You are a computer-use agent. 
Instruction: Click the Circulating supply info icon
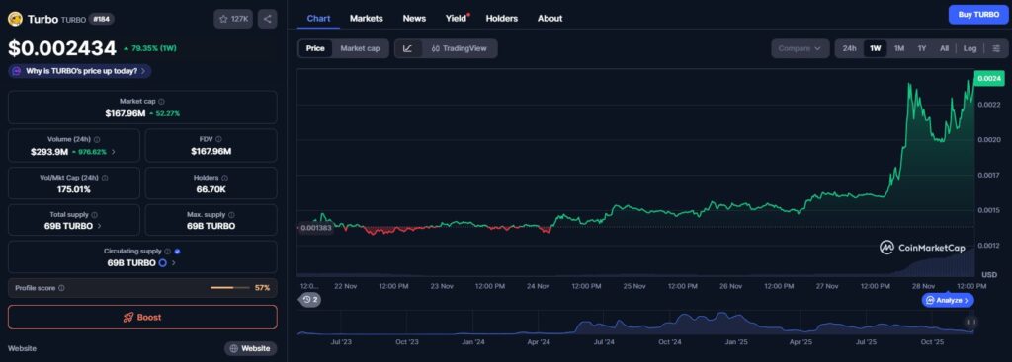167,252
